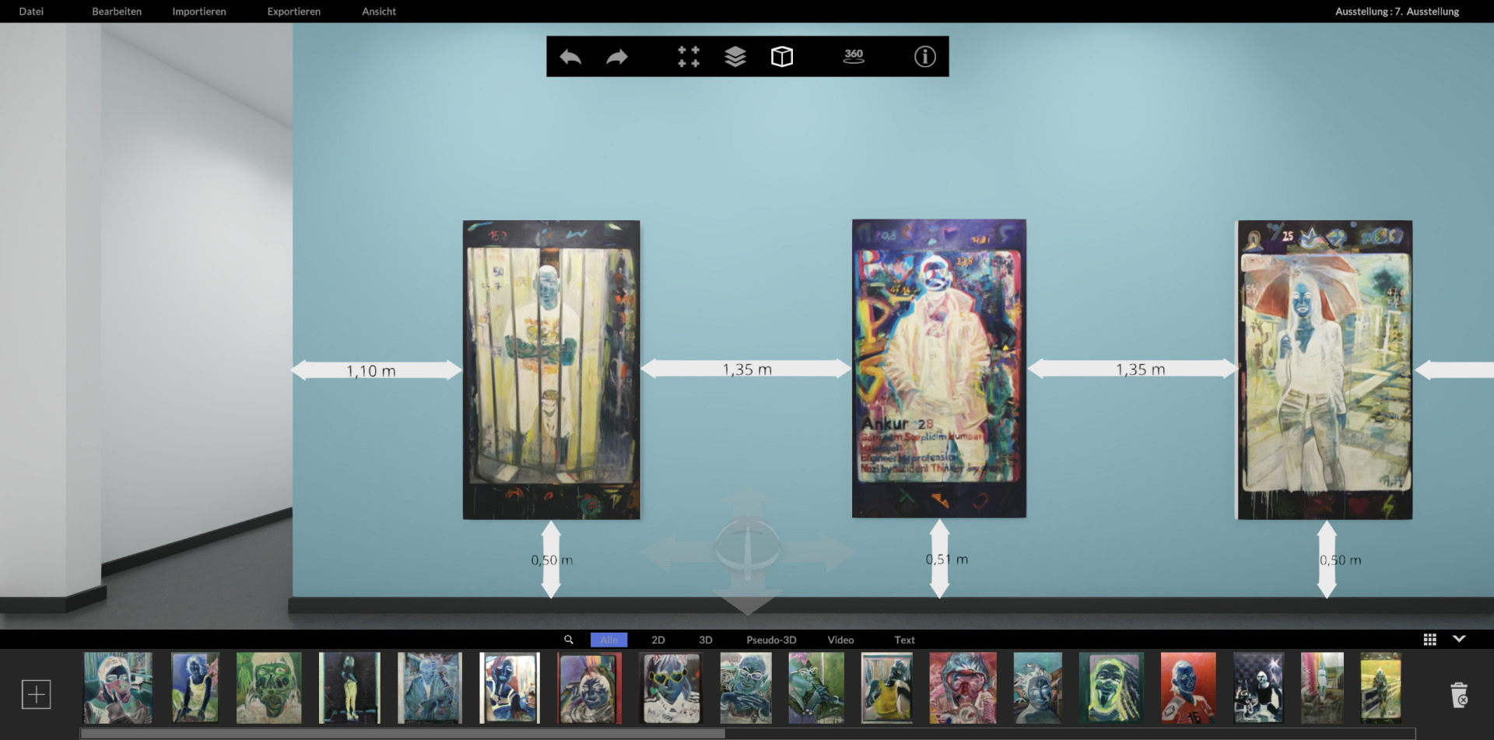Open the Datei menu
1494x740 pixels.
[x=31, y=12]
